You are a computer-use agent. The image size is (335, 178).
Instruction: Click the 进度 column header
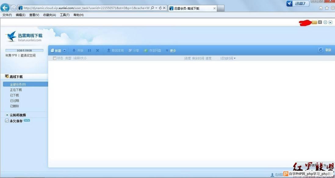point(188,58)
